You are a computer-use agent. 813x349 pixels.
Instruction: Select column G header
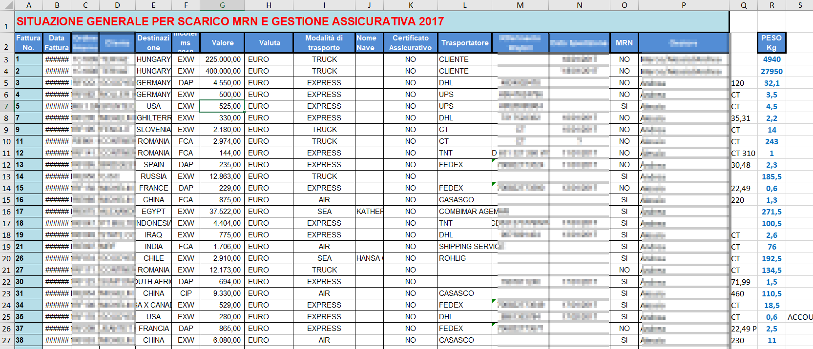point(222,5)
